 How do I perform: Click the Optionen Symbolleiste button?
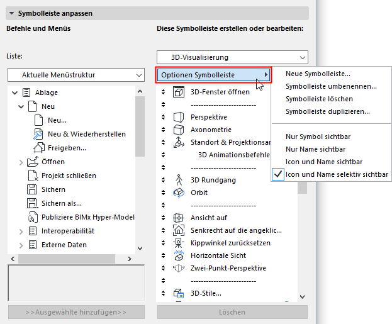pyautogui.click(x=214, y=75)
